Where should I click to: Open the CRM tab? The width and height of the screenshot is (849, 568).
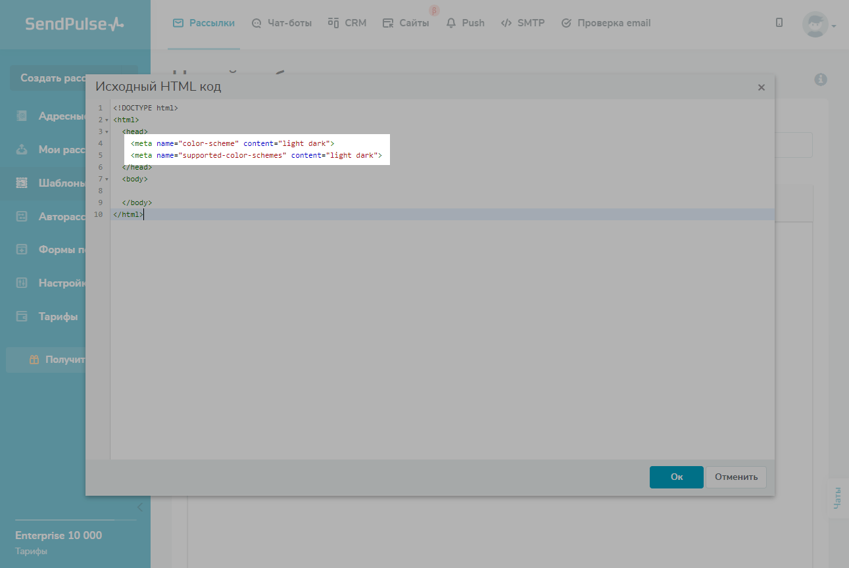[347, 23]
